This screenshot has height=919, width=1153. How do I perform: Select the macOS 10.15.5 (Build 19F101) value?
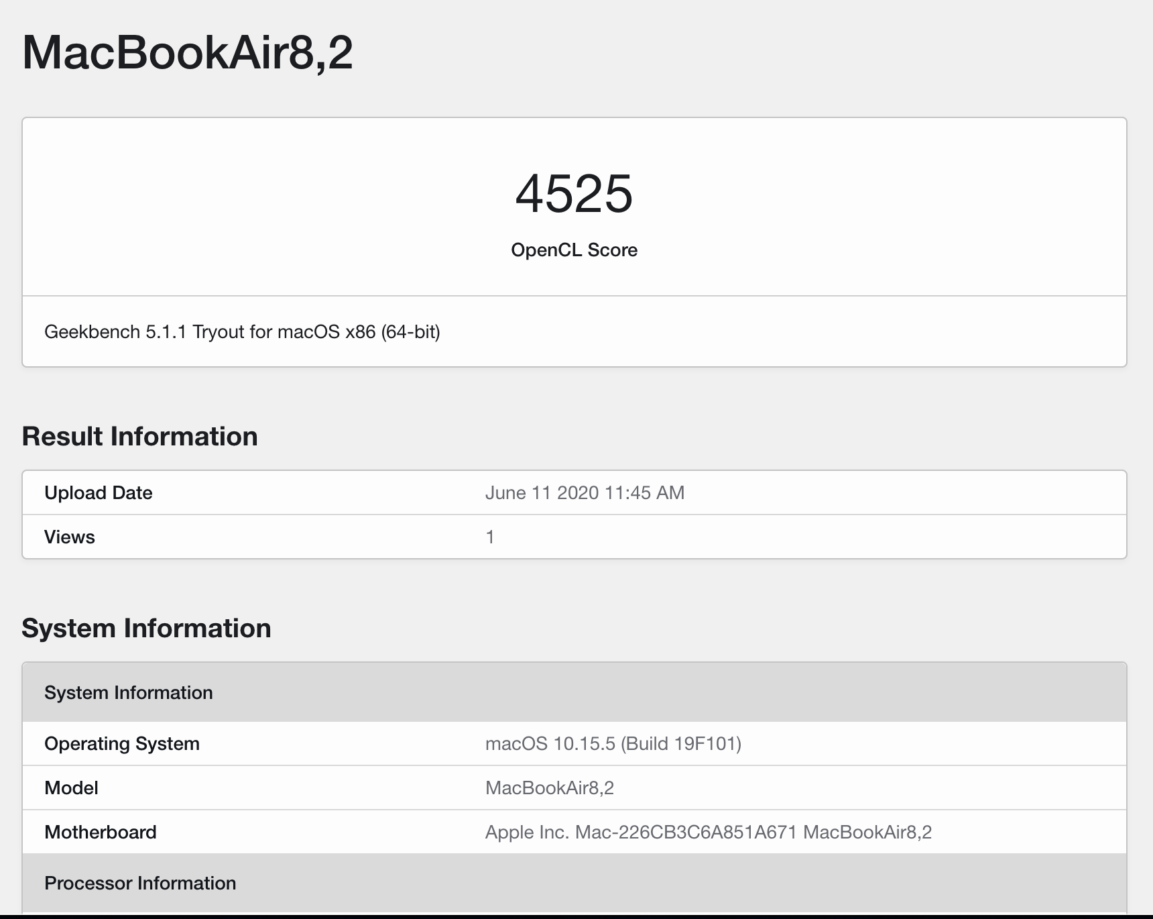(x=613, y=744)
